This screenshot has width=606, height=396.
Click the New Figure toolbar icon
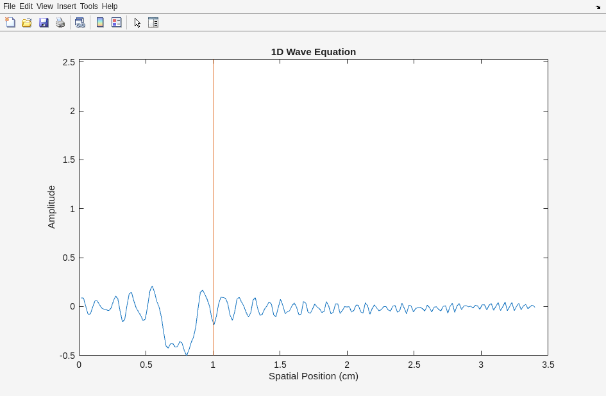pos(10,22)
